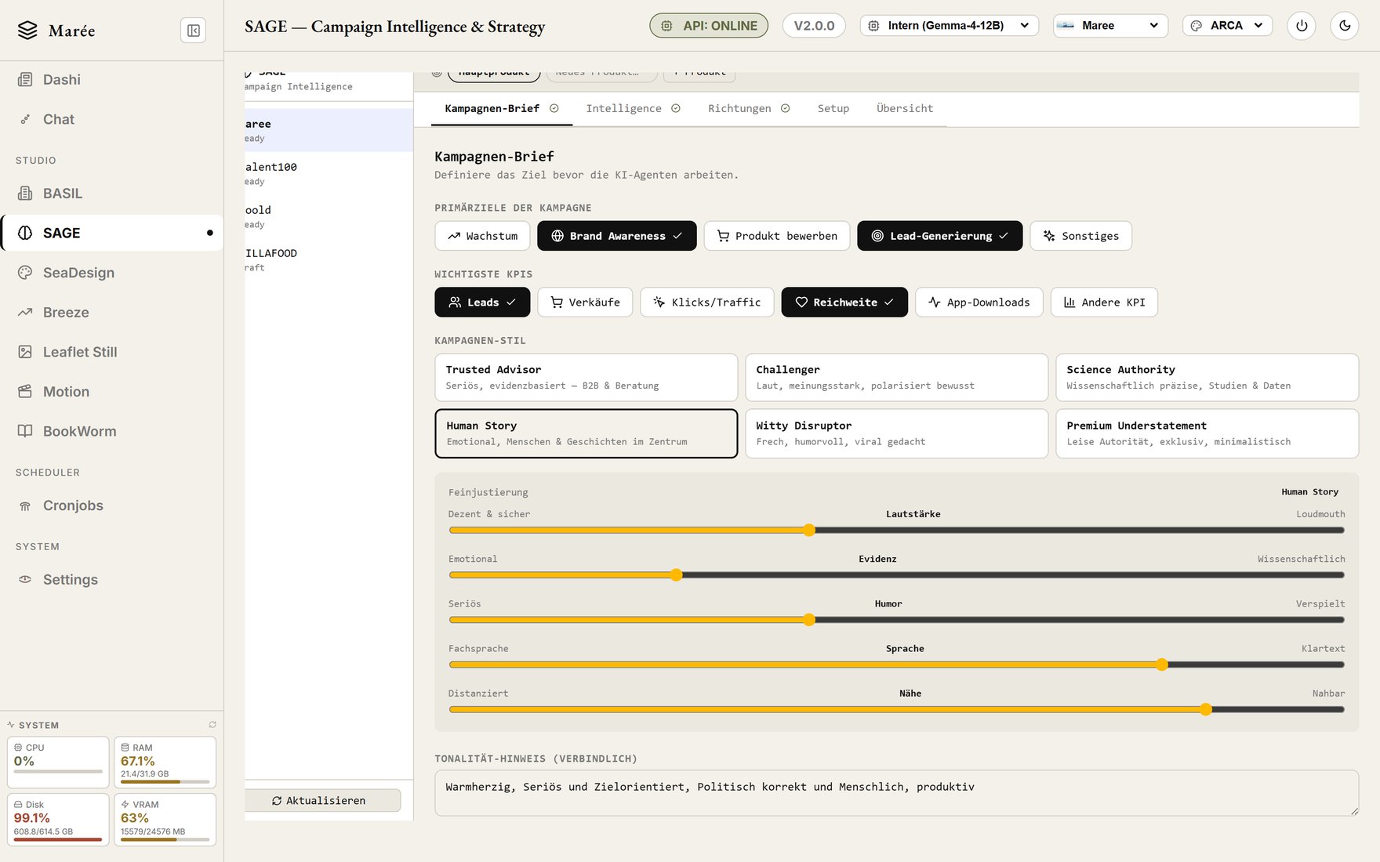The height and width of the screenshot is (862, 1380).
Task: Switch to the Setup tab
Action: click(x=833, y=109)
